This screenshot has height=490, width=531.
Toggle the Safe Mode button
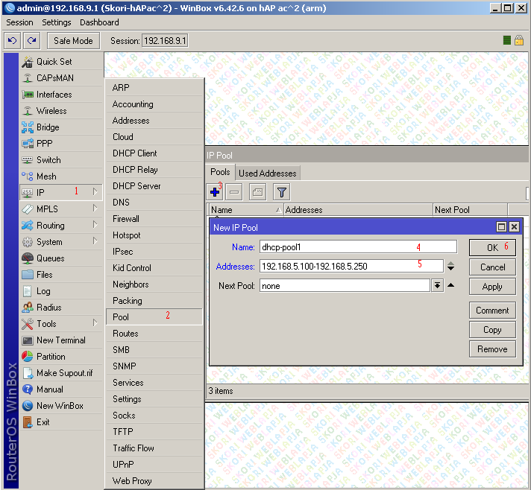[x=73, y=40]
